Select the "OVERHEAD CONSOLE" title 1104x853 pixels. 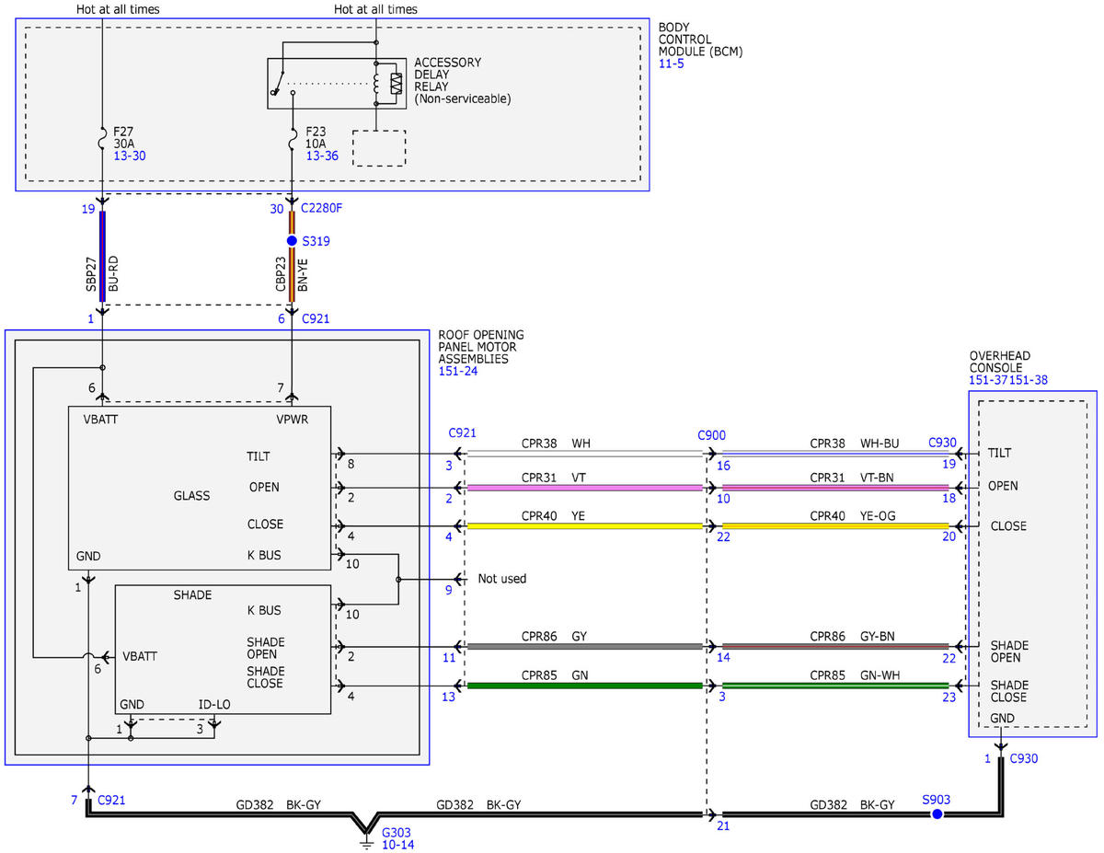(1000, 362)
